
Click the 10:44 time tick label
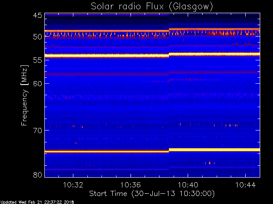(246, 185)
